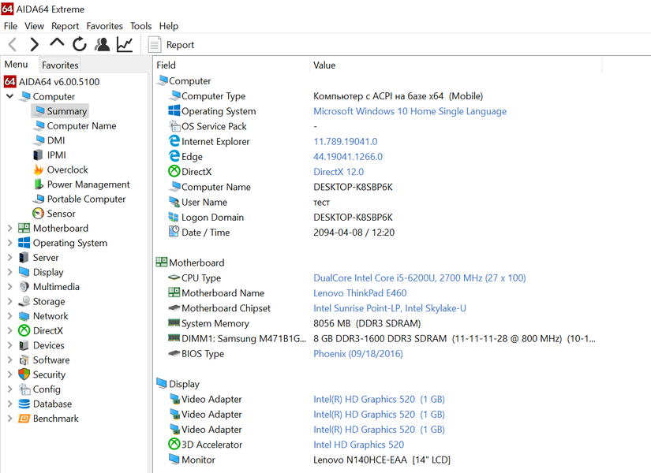Select Computer Name in the sidebar tree
Viewport: 651px width, 473px height.
81,125
